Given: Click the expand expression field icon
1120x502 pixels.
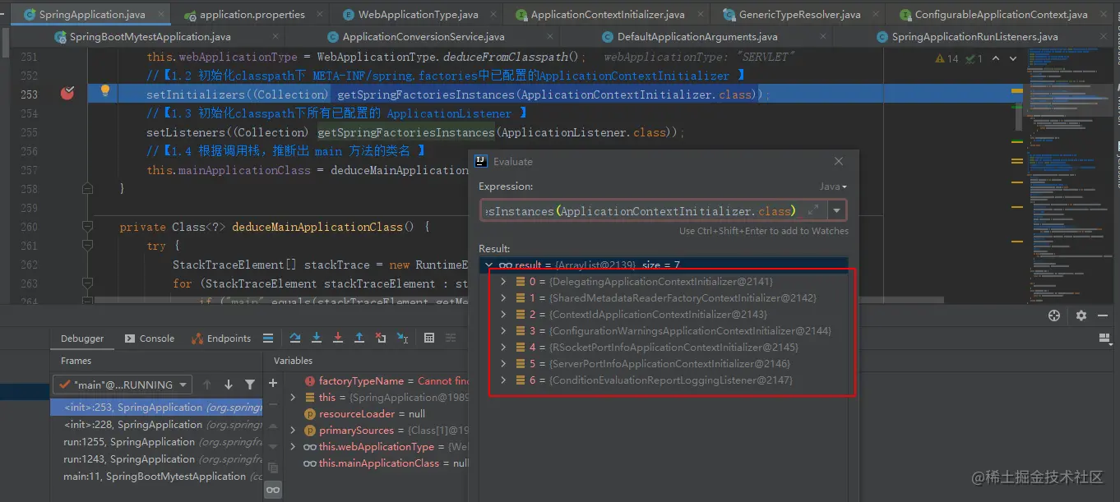Looking at the screenshot, I should 813,210.
